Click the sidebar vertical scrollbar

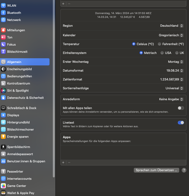click(x=54, y=89)
